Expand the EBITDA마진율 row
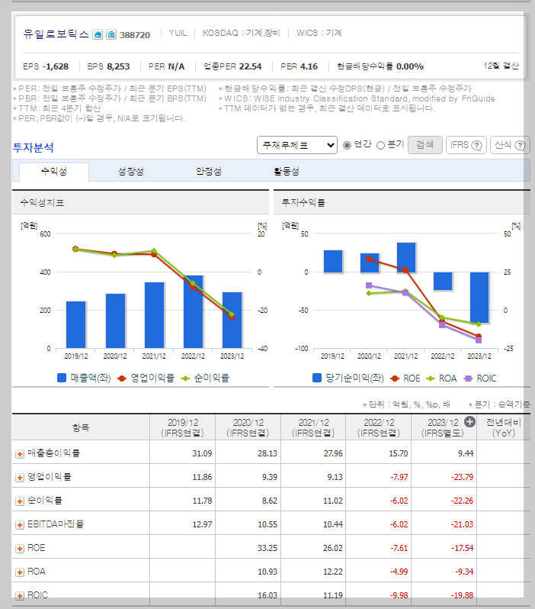The width and height of the screenshot is (535, 609). pos(20,525)
